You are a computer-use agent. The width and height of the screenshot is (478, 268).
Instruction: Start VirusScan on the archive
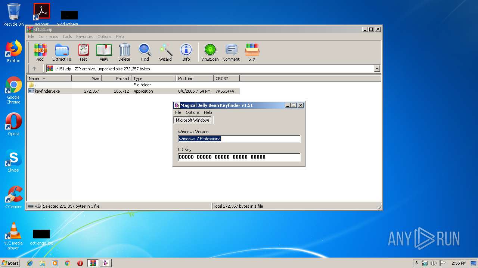pos(210,52)
